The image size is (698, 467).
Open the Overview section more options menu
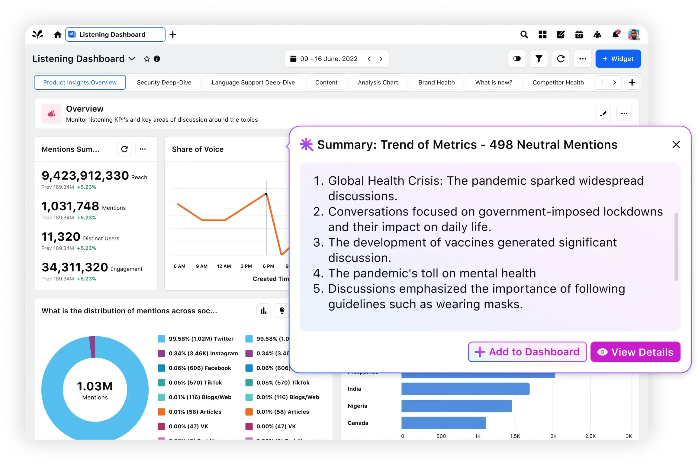pyautogui.click(x=624, y=114)
